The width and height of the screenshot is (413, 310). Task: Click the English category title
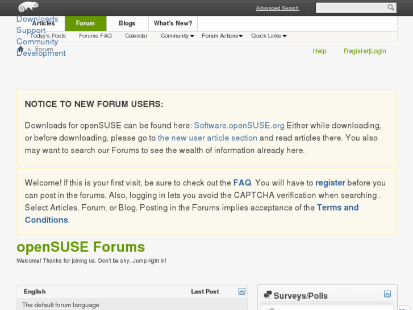[x=35, y=292]
